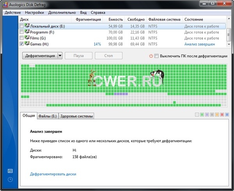Image resolution: width=234 pixels, height=191 pixels.
Task: Click the purple blocks in the cluster map
Action: [121, 94]
